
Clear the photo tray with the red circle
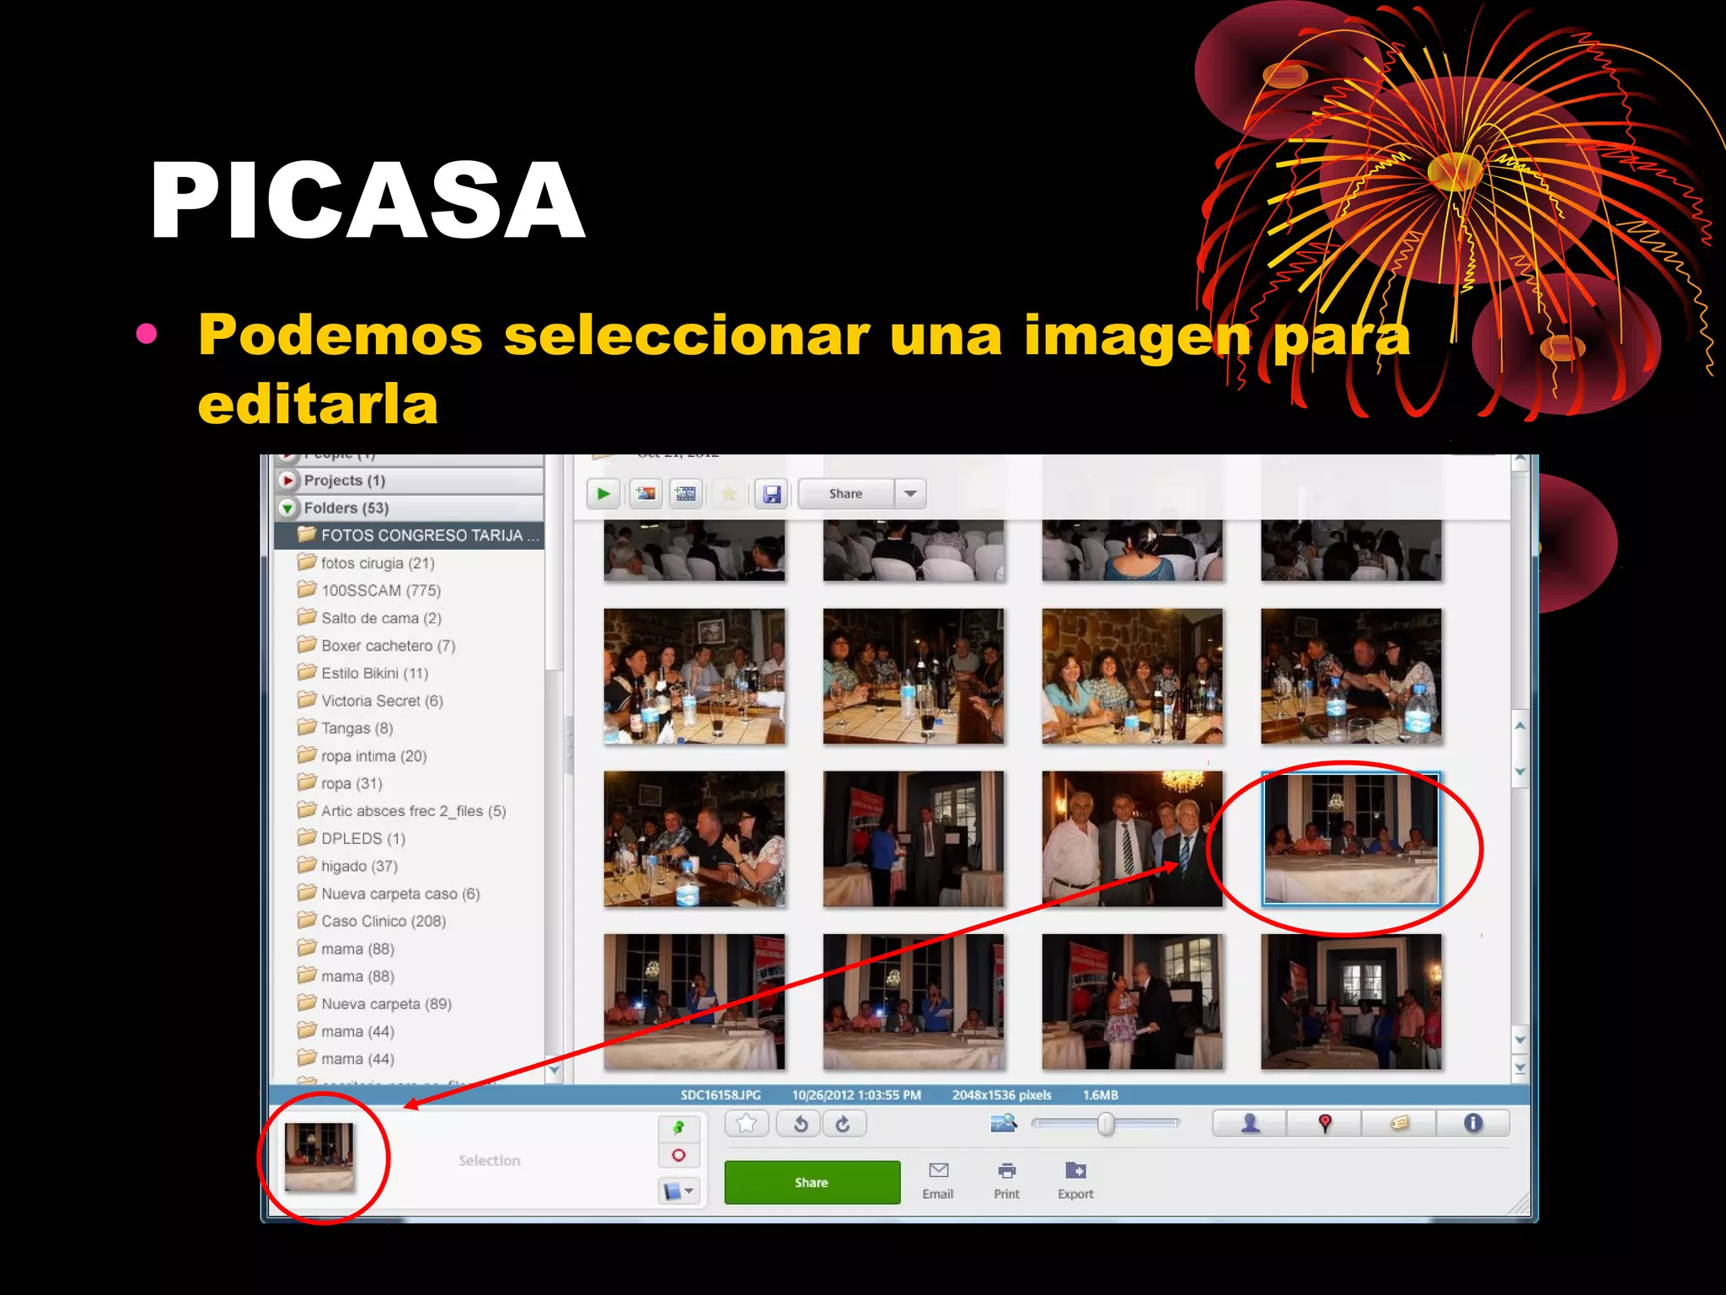pos(678,1155)
